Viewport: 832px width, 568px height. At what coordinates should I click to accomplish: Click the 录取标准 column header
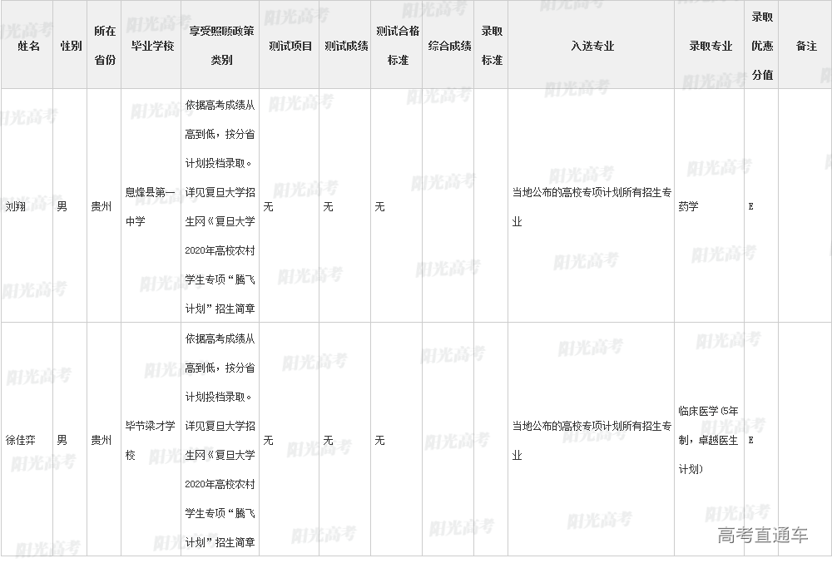click(x=492, y=46)
